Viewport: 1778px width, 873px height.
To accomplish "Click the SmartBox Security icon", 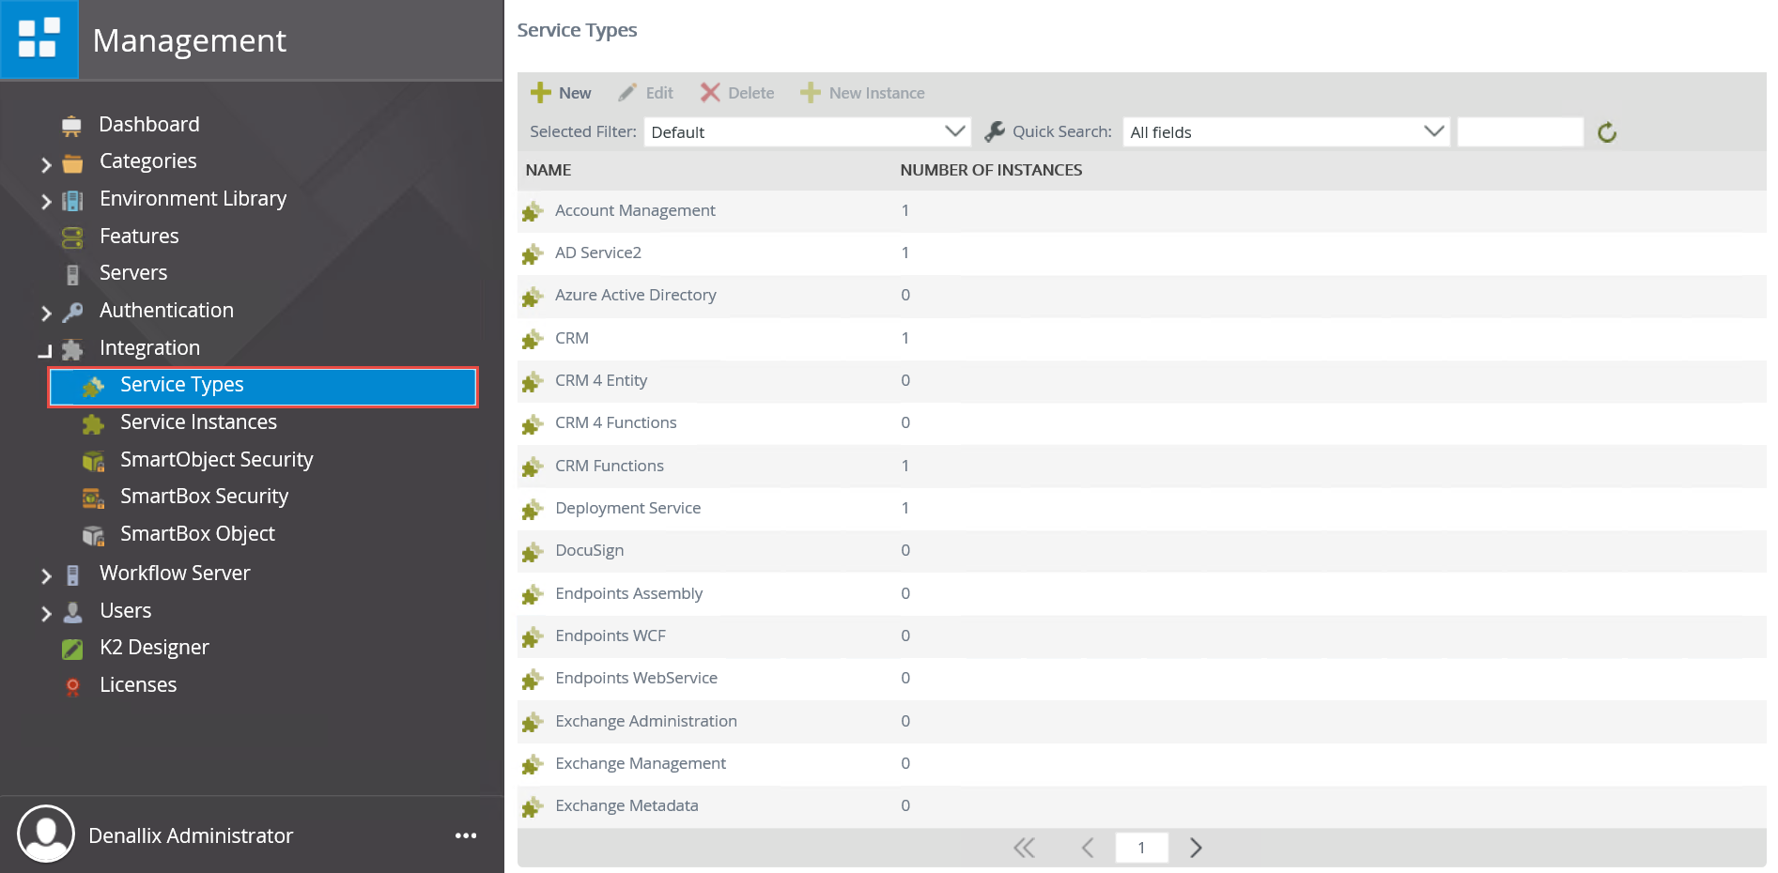I will (x=93, y=498).
